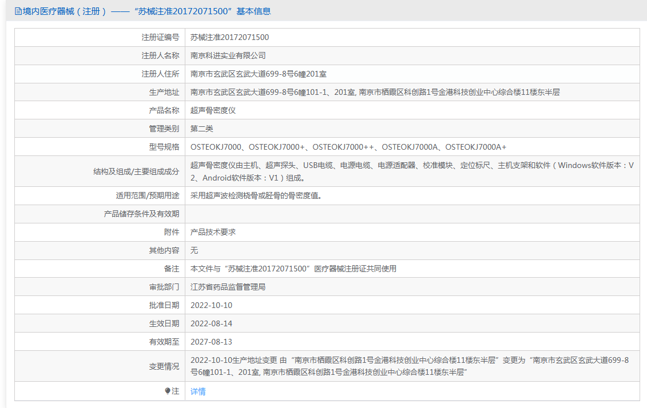
Task: Click the address 南京市玄武区玄武大道699-8号6幢201室
Action: (x=259, y=74)
